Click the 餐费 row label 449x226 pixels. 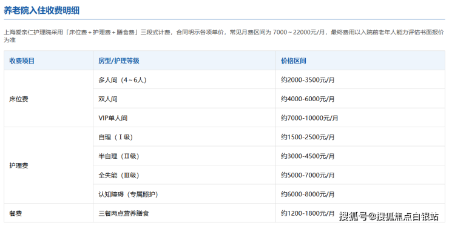(15, 213)
